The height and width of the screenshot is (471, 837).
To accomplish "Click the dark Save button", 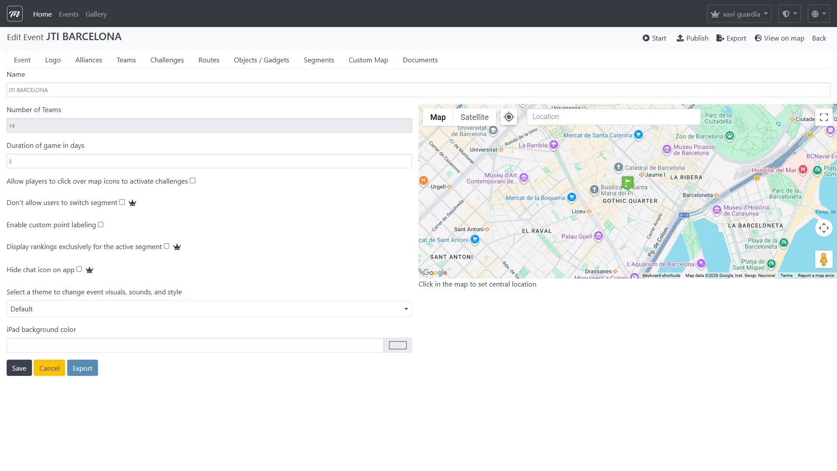I will [x=19, y=368].
